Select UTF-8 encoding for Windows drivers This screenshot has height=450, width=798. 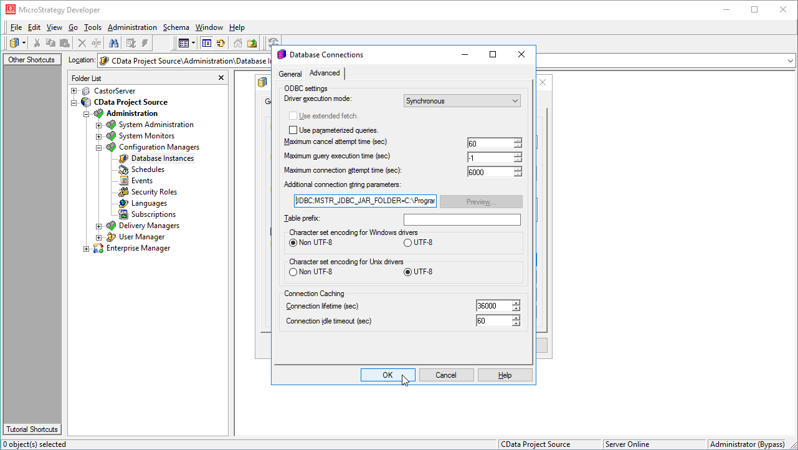click(407, 242)
